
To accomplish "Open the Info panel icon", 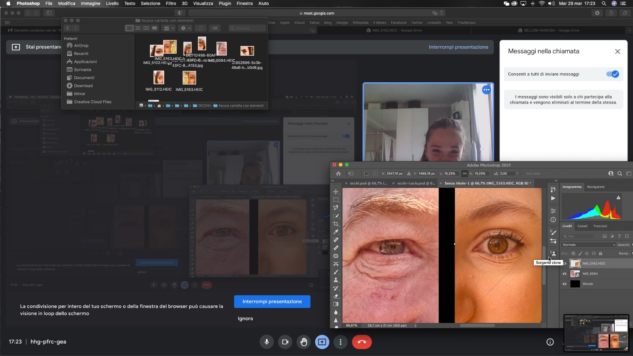I will click(553, 220).
